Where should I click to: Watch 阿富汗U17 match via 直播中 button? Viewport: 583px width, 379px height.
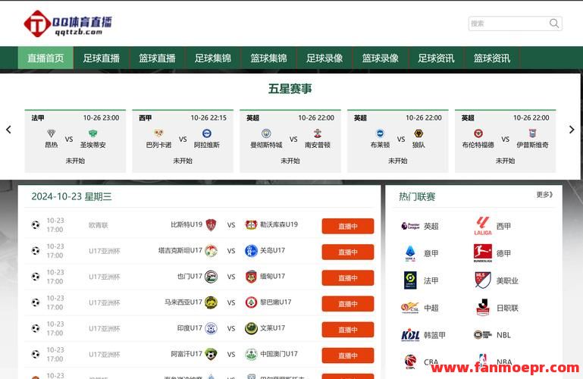pyautogui.click(x=348, y=356)
